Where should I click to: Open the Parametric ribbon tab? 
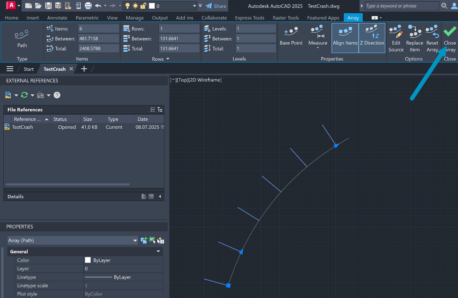click(x=87, y=18)
